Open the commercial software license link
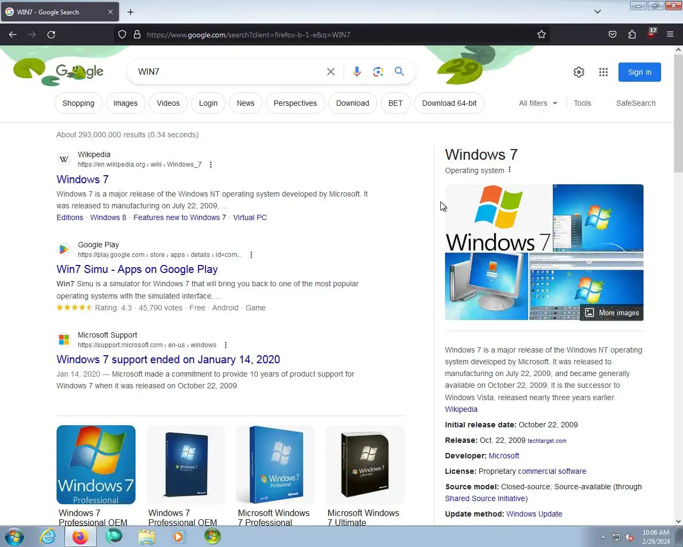 tap(552, 471)
